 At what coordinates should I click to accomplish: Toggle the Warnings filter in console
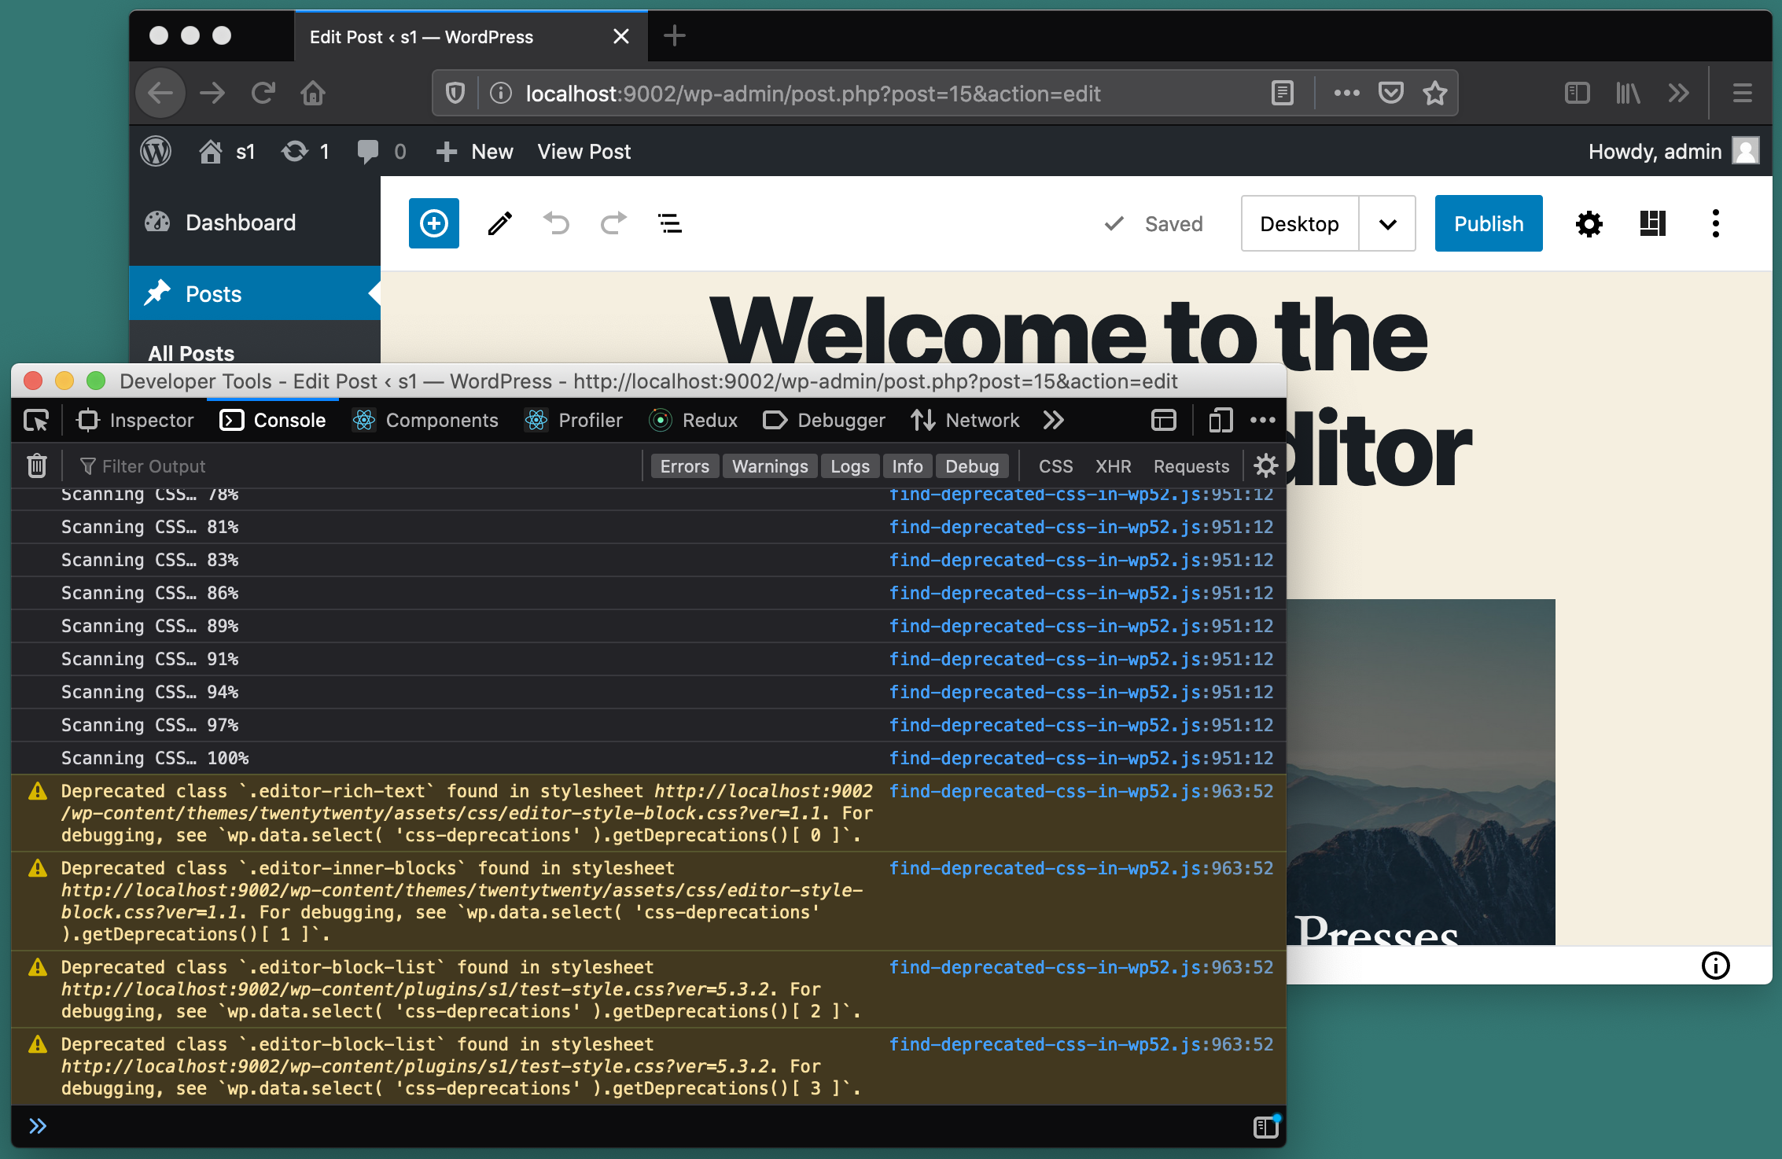pyautogui.click(x=769, y=466)
